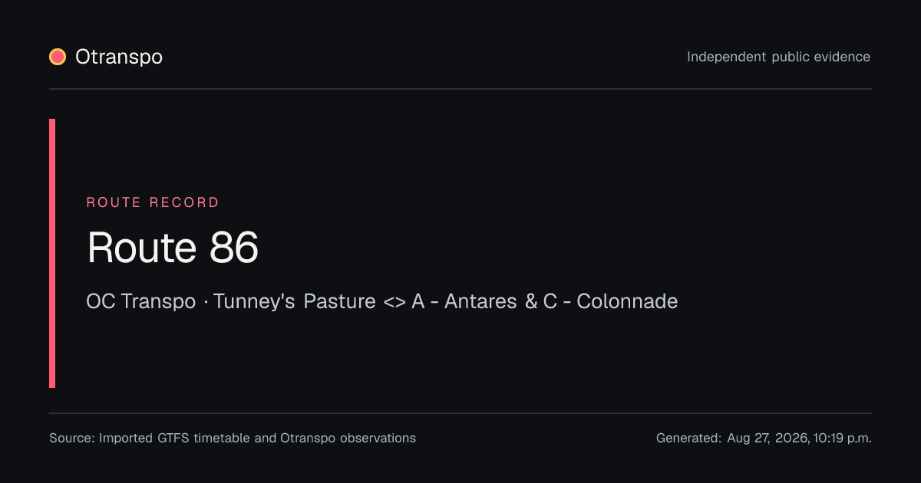Click the Tunney's Pasture terminus text
The image size is (921, 483).
point(295,301)
